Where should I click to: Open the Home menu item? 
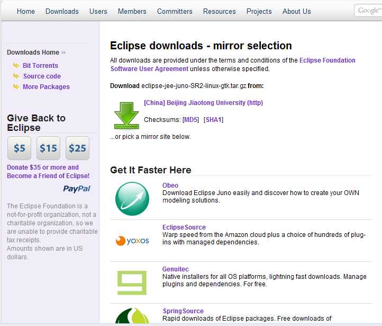point(26,12)
